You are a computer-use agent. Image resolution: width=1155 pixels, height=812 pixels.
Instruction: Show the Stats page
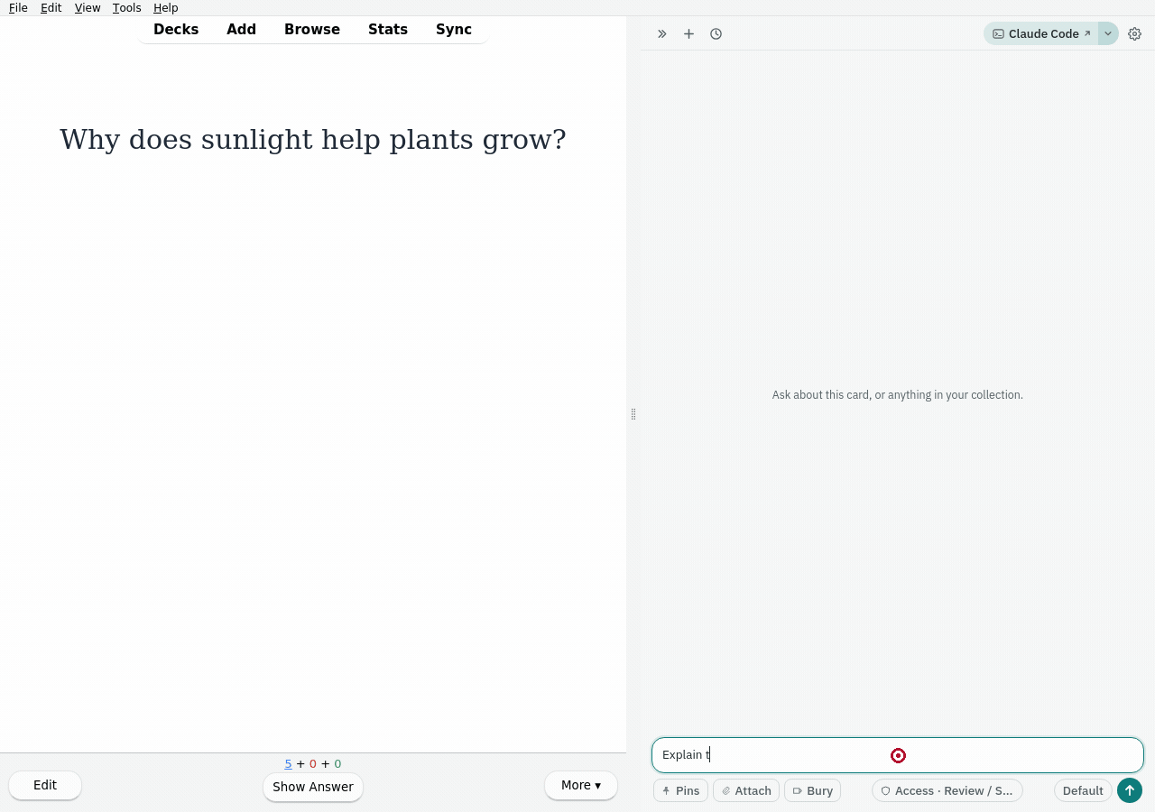click(x=388, y=29)
